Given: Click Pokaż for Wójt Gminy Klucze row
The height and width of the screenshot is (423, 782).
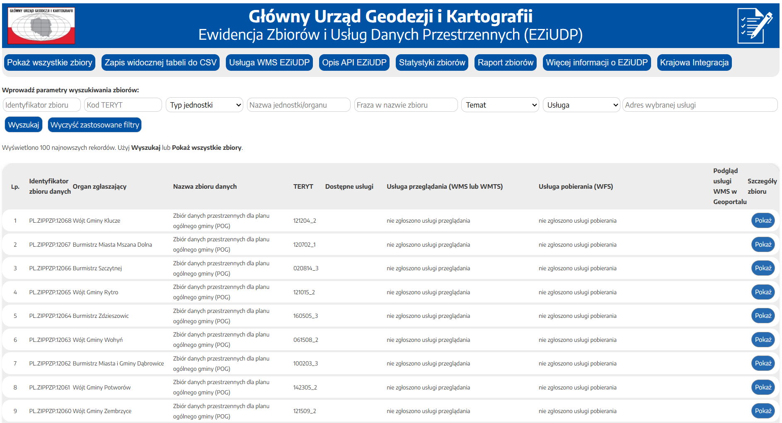Looking at the screenshot, I should click(x=763, y=221).
